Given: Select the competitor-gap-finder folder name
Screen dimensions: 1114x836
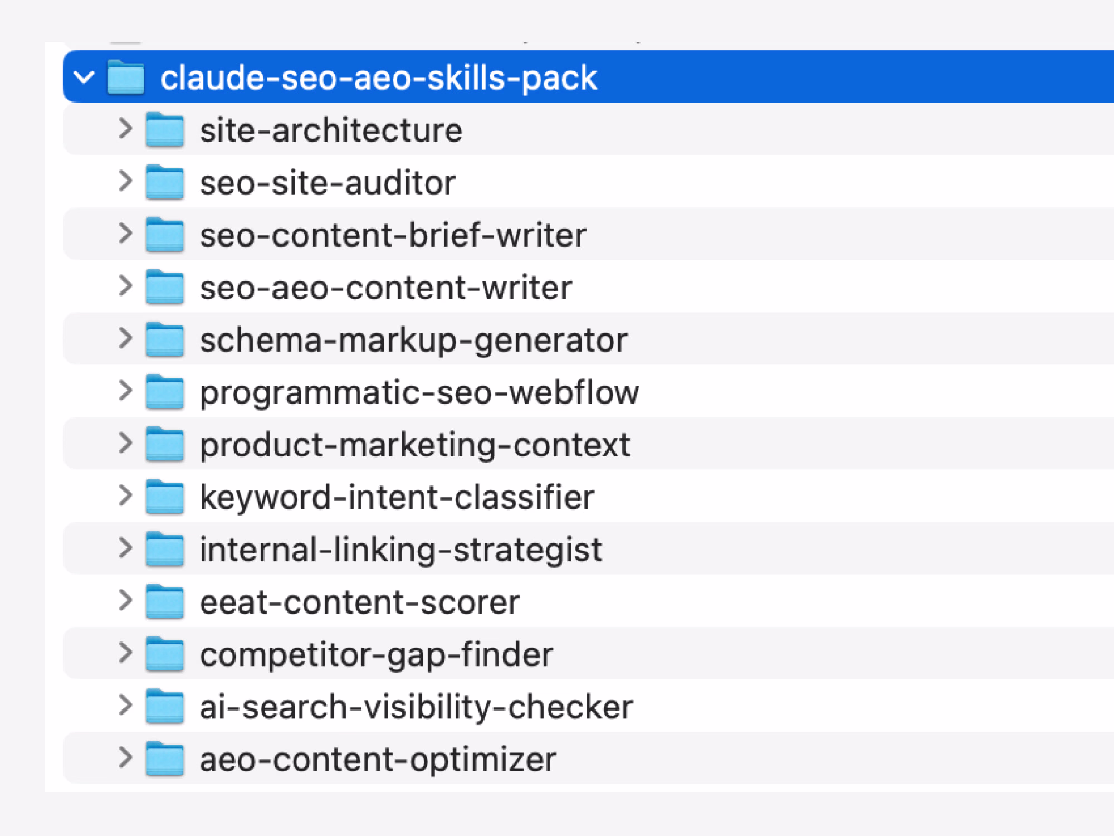Looking at the screenshot, I should (x=376, y=654).
